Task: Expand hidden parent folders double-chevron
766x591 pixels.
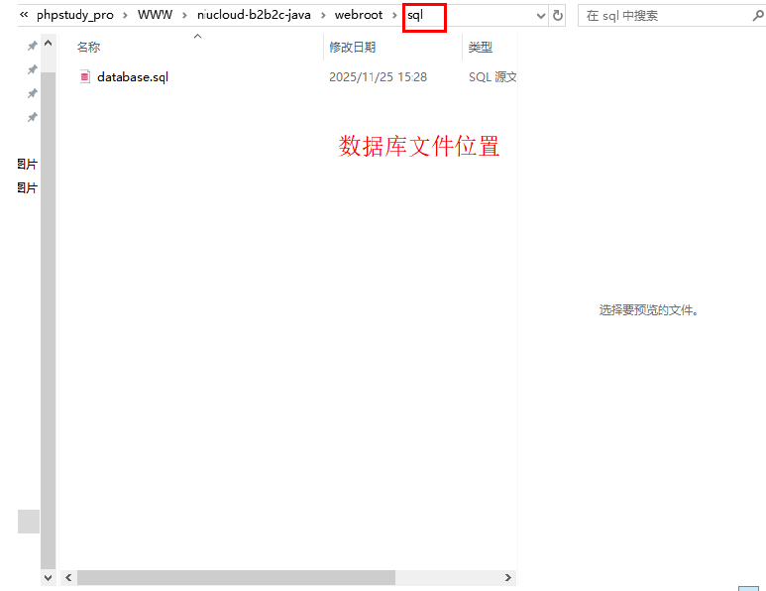Action: coord(24,16)
